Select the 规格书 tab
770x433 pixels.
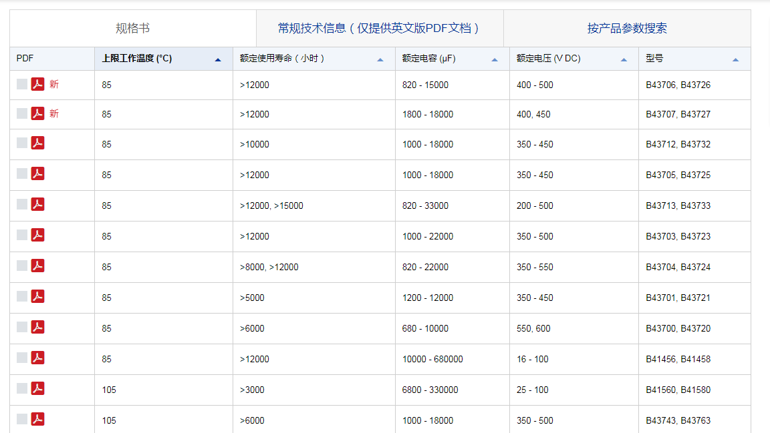click(x=132, y=28)
